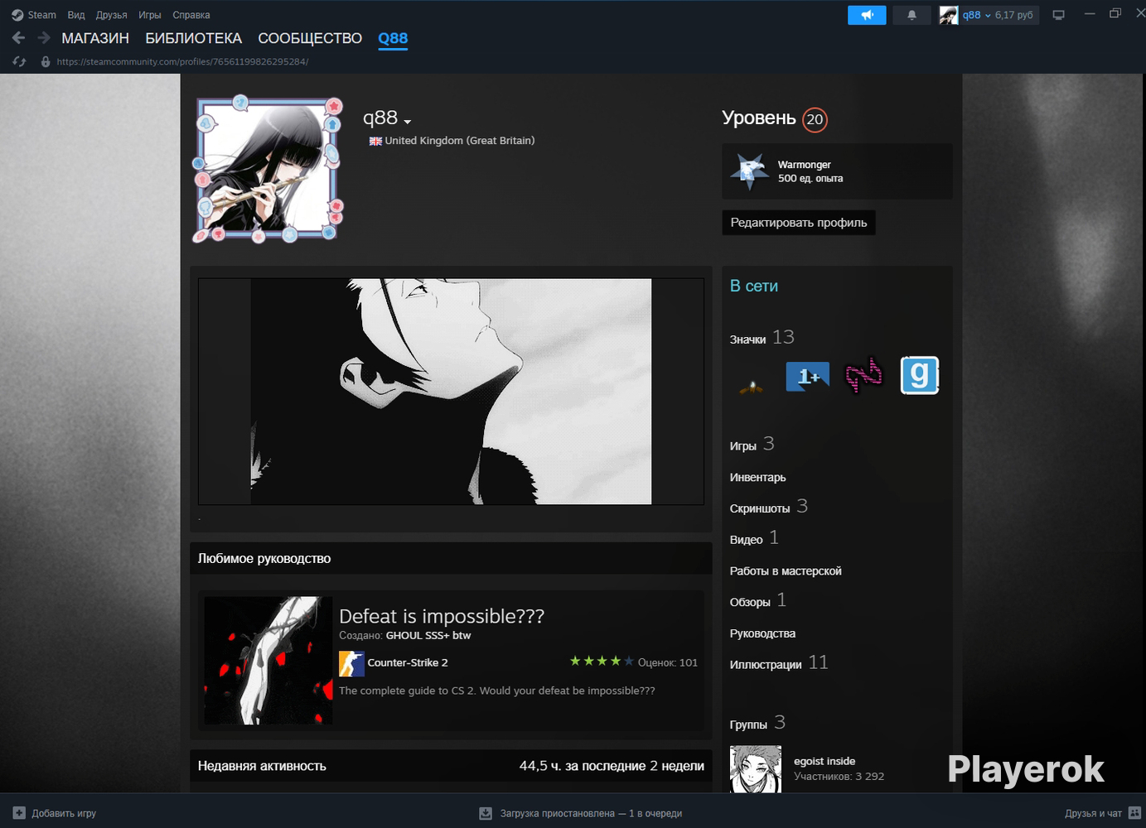The image size is (1146, 828).
Task: Click the guide thumbnail image
Action: [268, 661]
